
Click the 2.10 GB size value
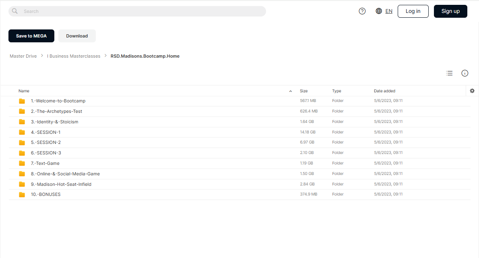pos(307,152)
